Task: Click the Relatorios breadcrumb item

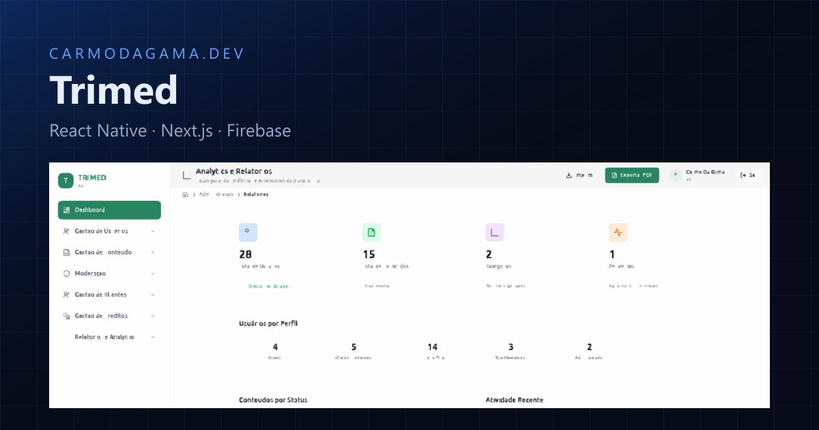Action: click(256, 195)
